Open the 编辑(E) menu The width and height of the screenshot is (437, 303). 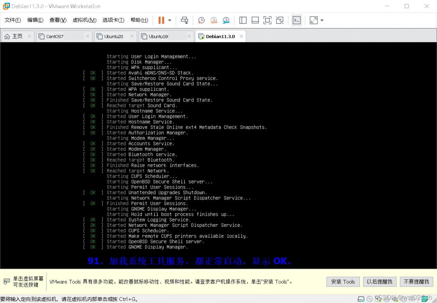coord(35,20)
